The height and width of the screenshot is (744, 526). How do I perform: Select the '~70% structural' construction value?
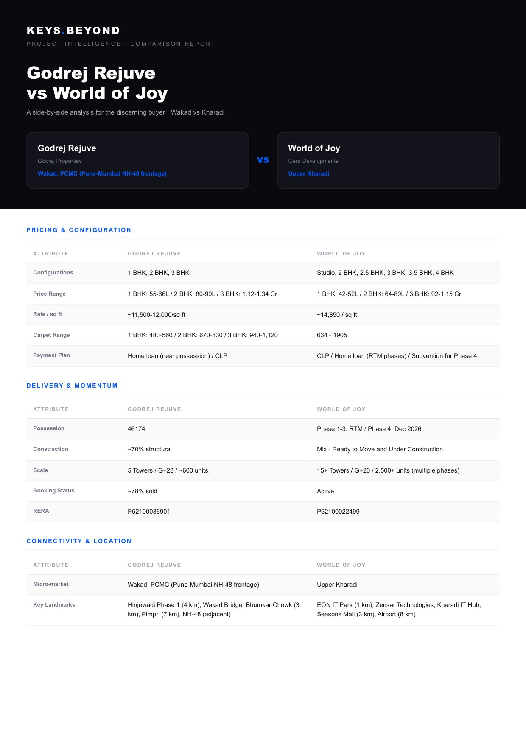150,449
